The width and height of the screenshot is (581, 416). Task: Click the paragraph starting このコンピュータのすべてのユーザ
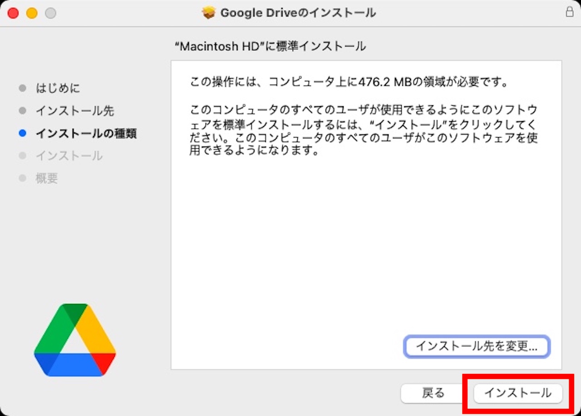(x=363, y=130)
